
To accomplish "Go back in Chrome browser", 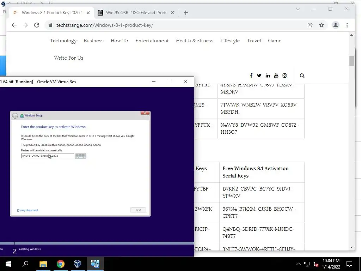I will coord(14,25).
